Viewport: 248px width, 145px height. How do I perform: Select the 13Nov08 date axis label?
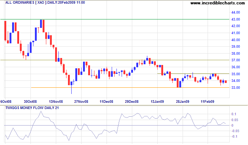pyautogui.click(x=56, y=102)
